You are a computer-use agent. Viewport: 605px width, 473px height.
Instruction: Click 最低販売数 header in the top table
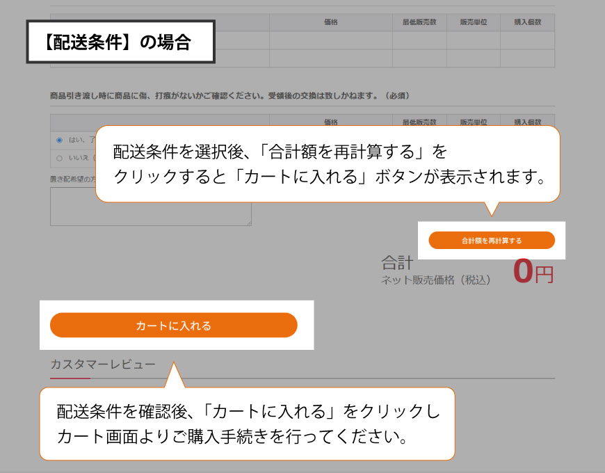419,22
